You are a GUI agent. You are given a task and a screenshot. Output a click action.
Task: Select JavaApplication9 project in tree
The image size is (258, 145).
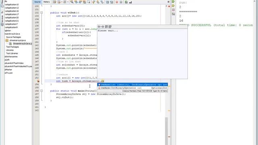(11, 27)
